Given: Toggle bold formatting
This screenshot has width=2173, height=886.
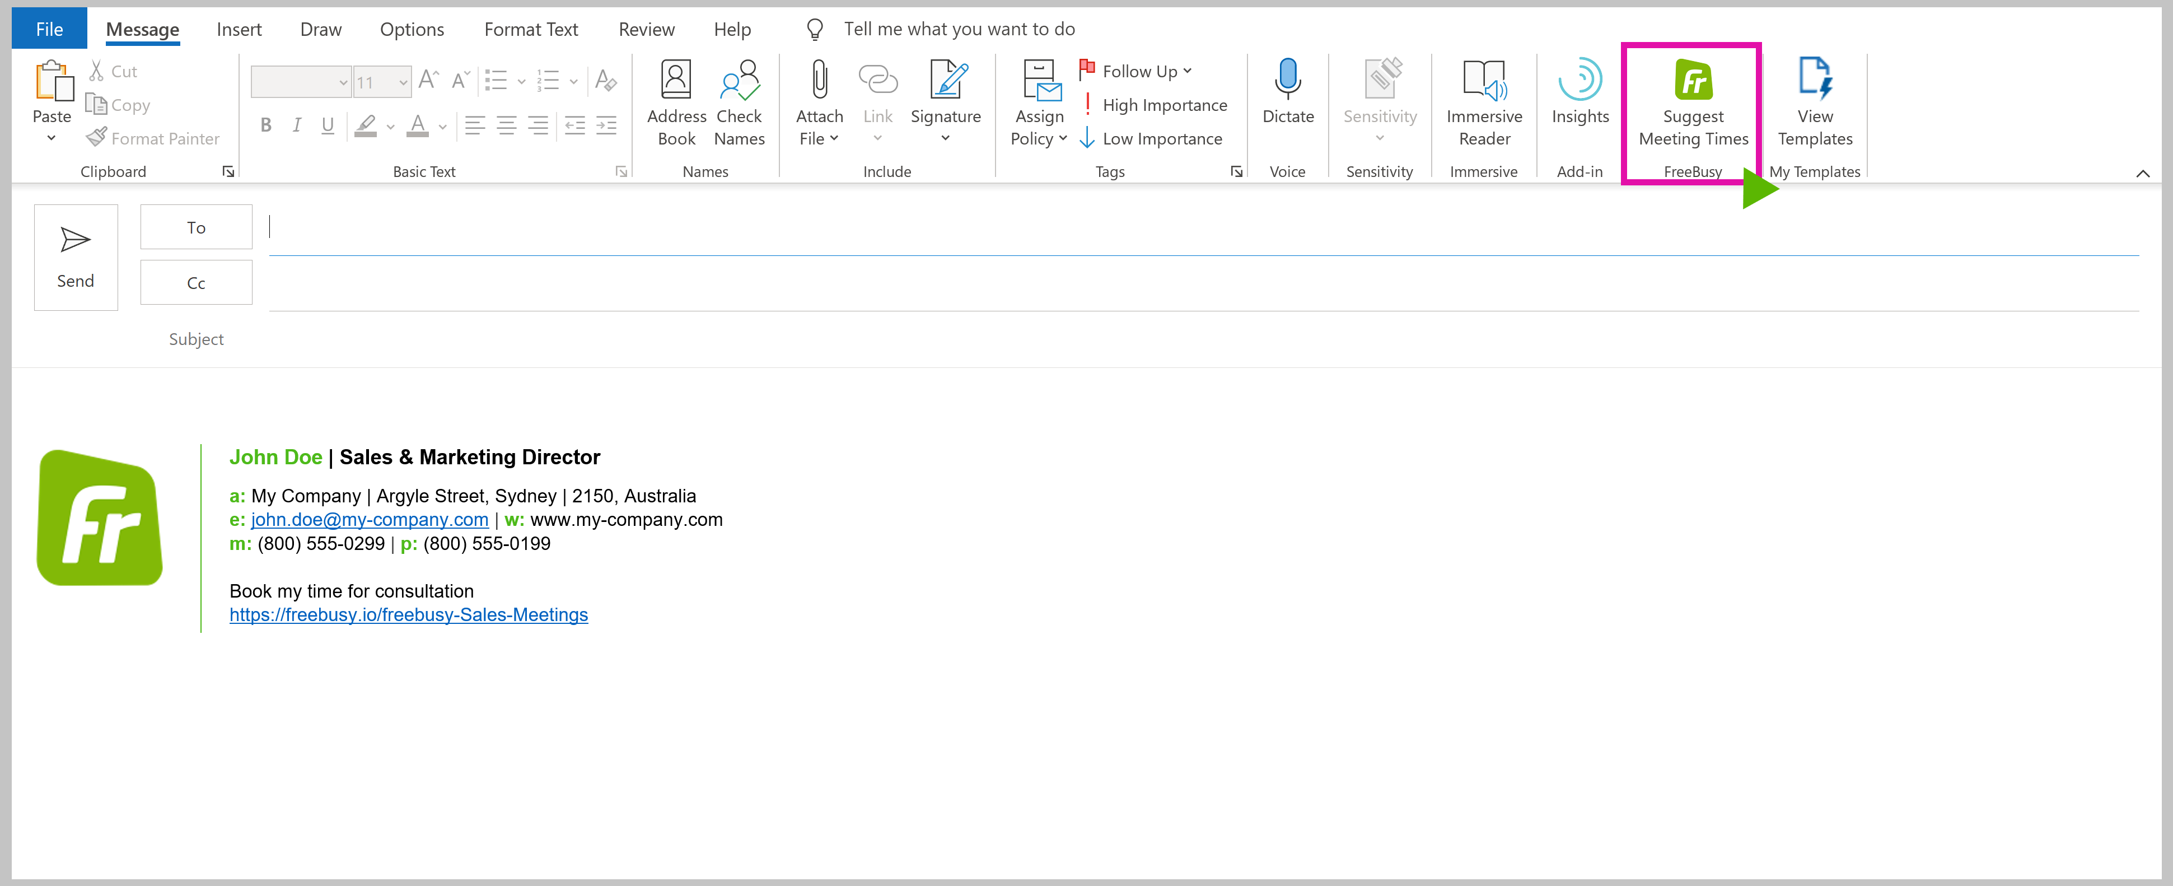Looking at the screenshot, I should coord(266,125).
